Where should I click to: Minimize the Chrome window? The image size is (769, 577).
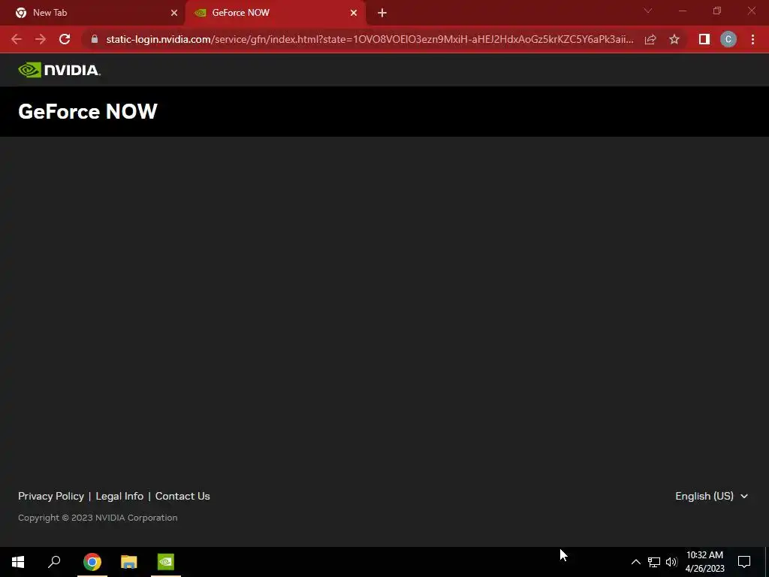[x=683, y=11]
